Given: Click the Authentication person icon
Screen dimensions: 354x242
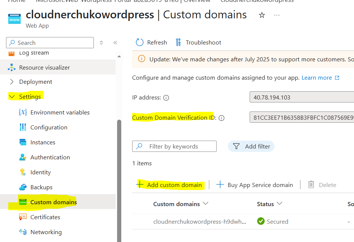Looking at the screenshot, I should [x=23, y=157].
